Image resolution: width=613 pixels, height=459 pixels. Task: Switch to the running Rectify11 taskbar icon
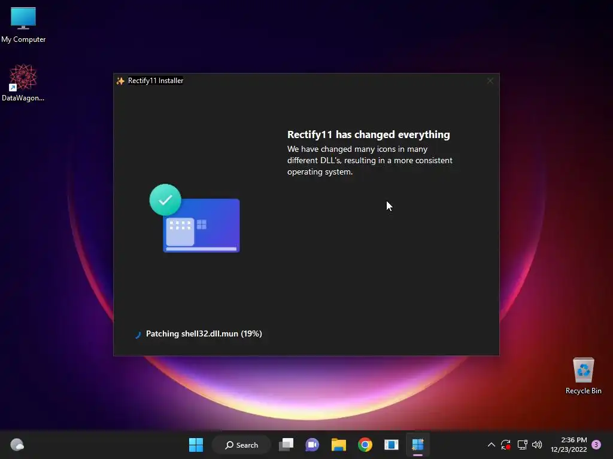[417, 445]
